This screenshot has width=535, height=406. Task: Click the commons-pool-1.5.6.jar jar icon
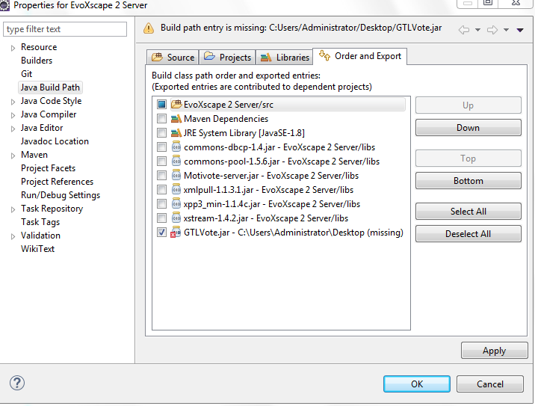click(x=176, y=162)
